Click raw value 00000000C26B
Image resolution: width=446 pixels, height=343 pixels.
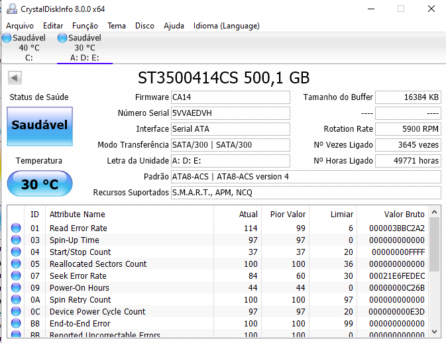click(397, 288)
